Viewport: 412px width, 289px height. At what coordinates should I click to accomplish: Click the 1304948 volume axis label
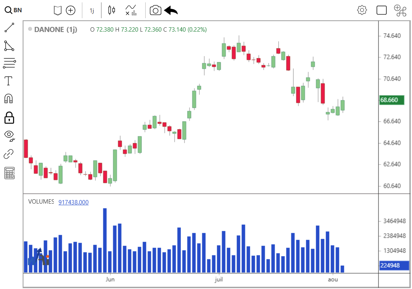pyautogui.click(x=395, y=251)
